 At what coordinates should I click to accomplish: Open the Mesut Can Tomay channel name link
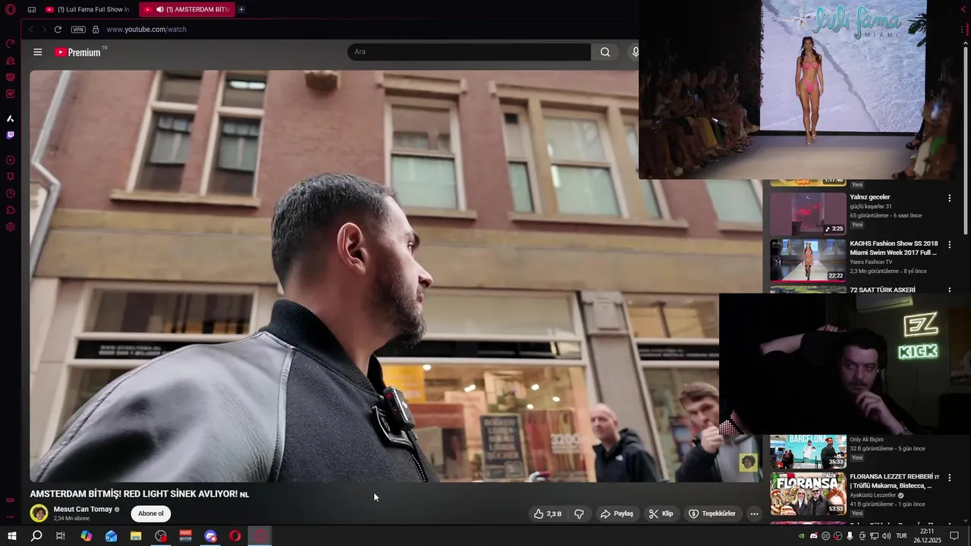(83, 509)
